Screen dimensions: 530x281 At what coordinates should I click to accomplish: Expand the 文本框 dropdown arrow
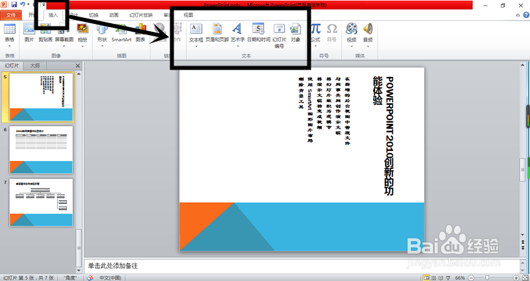click(x=196, y=46)
